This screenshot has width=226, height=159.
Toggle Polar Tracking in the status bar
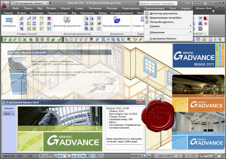(x=60, y=156)
